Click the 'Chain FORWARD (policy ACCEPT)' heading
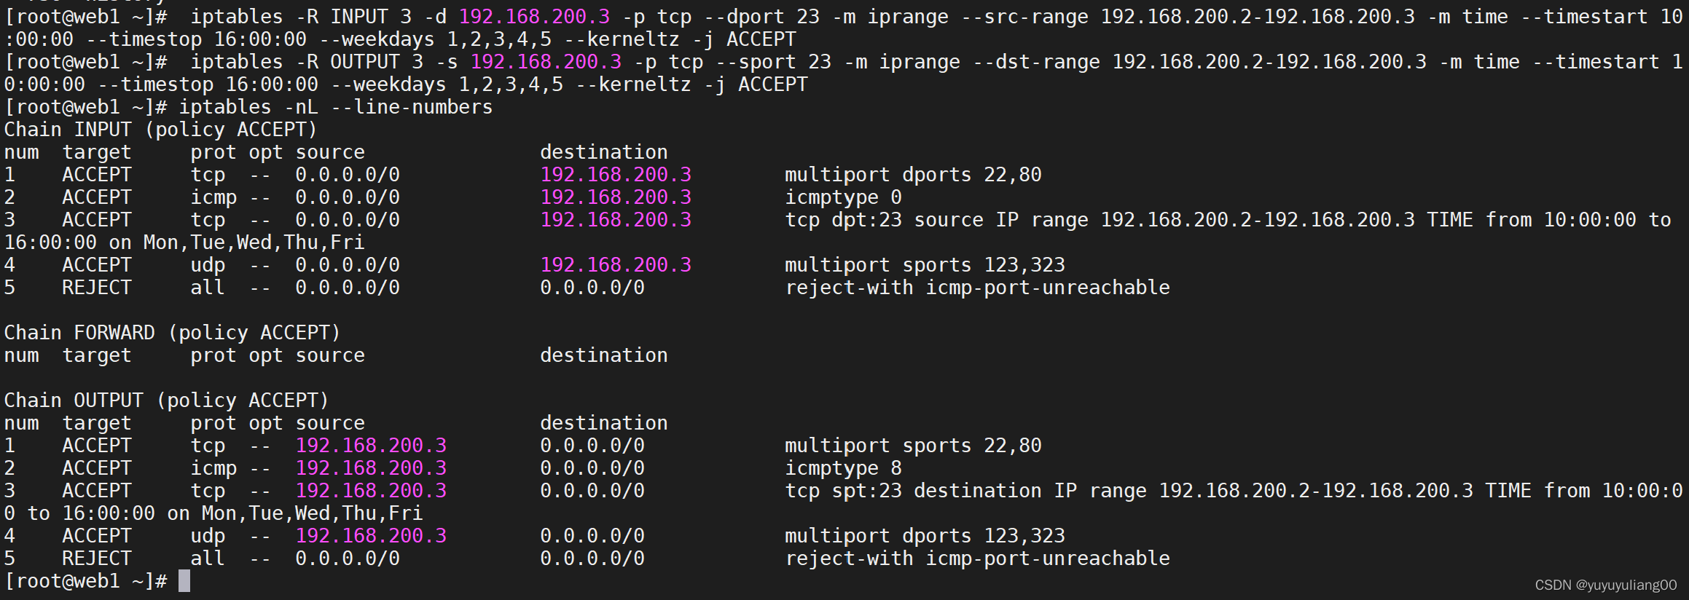Viewport: 1689px width, 600px height. [x=173, y=333]
